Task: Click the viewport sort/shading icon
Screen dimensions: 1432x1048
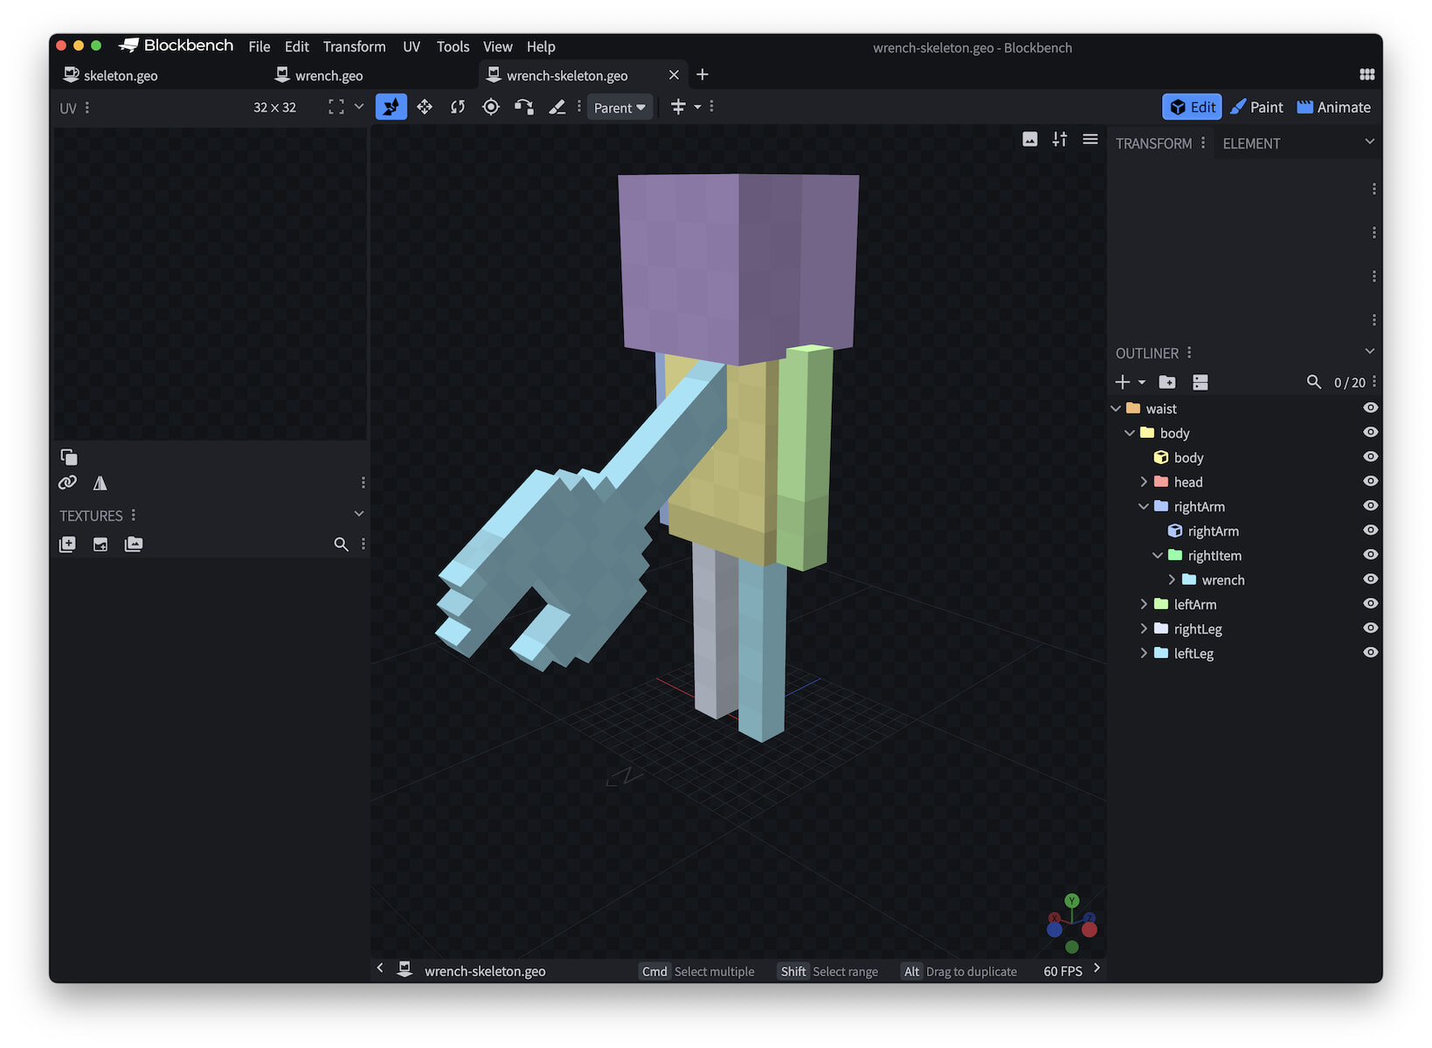Action: click(1060, 139)
